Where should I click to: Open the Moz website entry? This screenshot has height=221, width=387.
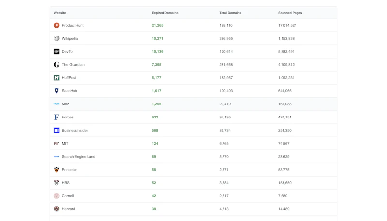click(65, 104)
